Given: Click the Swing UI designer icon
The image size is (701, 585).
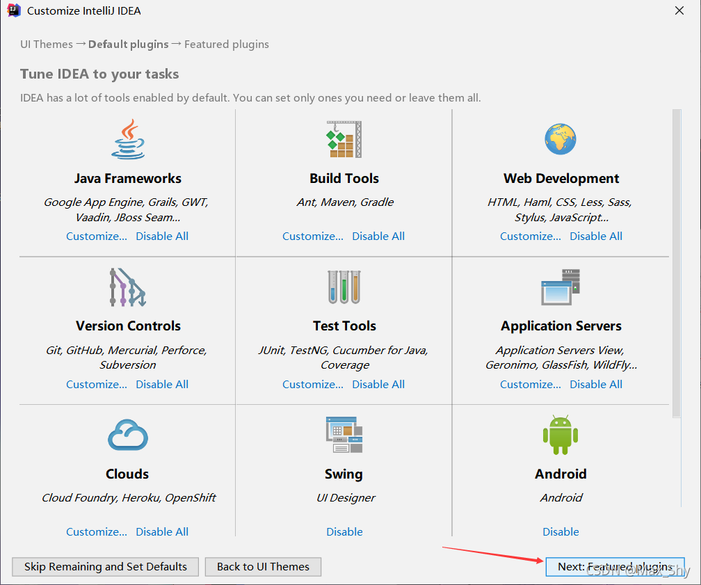Looking at the screenshot, I should [x=344, y=435].
